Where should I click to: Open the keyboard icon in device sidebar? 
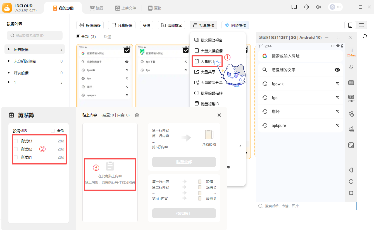351,83
